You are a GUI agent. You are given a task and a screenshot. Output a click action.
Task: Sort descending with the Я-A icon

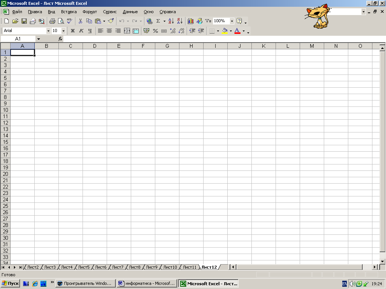pos(180,21)
